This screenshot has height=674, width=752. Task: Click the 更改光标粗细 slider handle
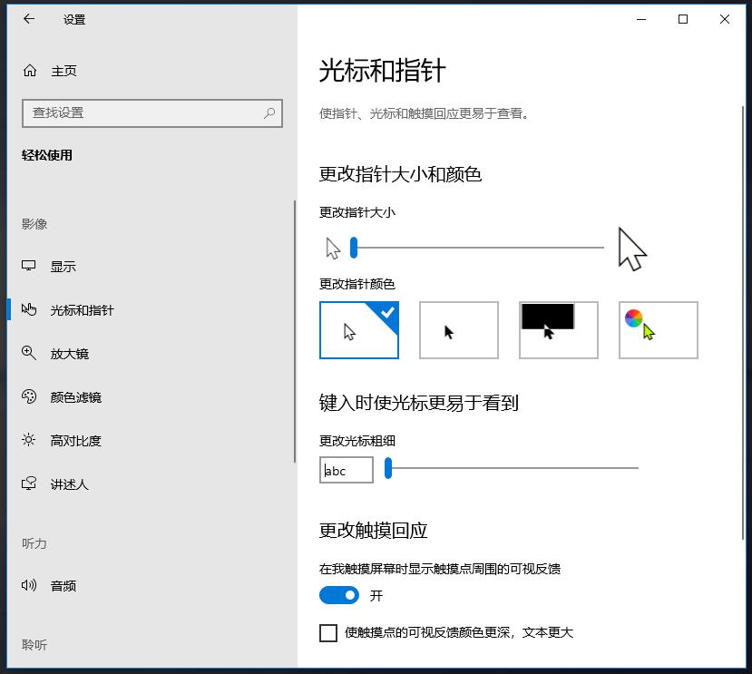[x=388, y=468]
